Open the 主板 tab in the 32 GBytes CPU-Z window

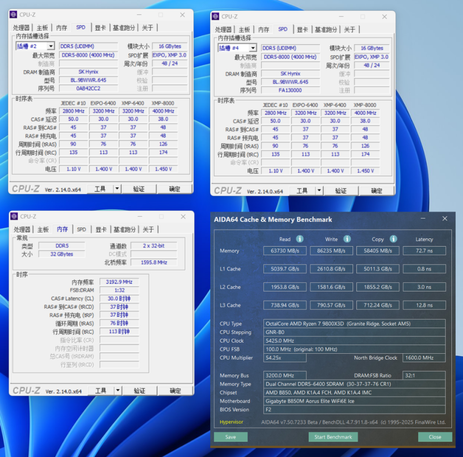43,230
